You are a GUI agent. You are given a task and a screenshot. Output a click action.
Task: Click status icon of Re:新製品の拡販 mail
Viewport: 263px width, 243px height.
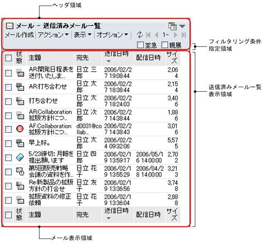click(x=20, y=186)
